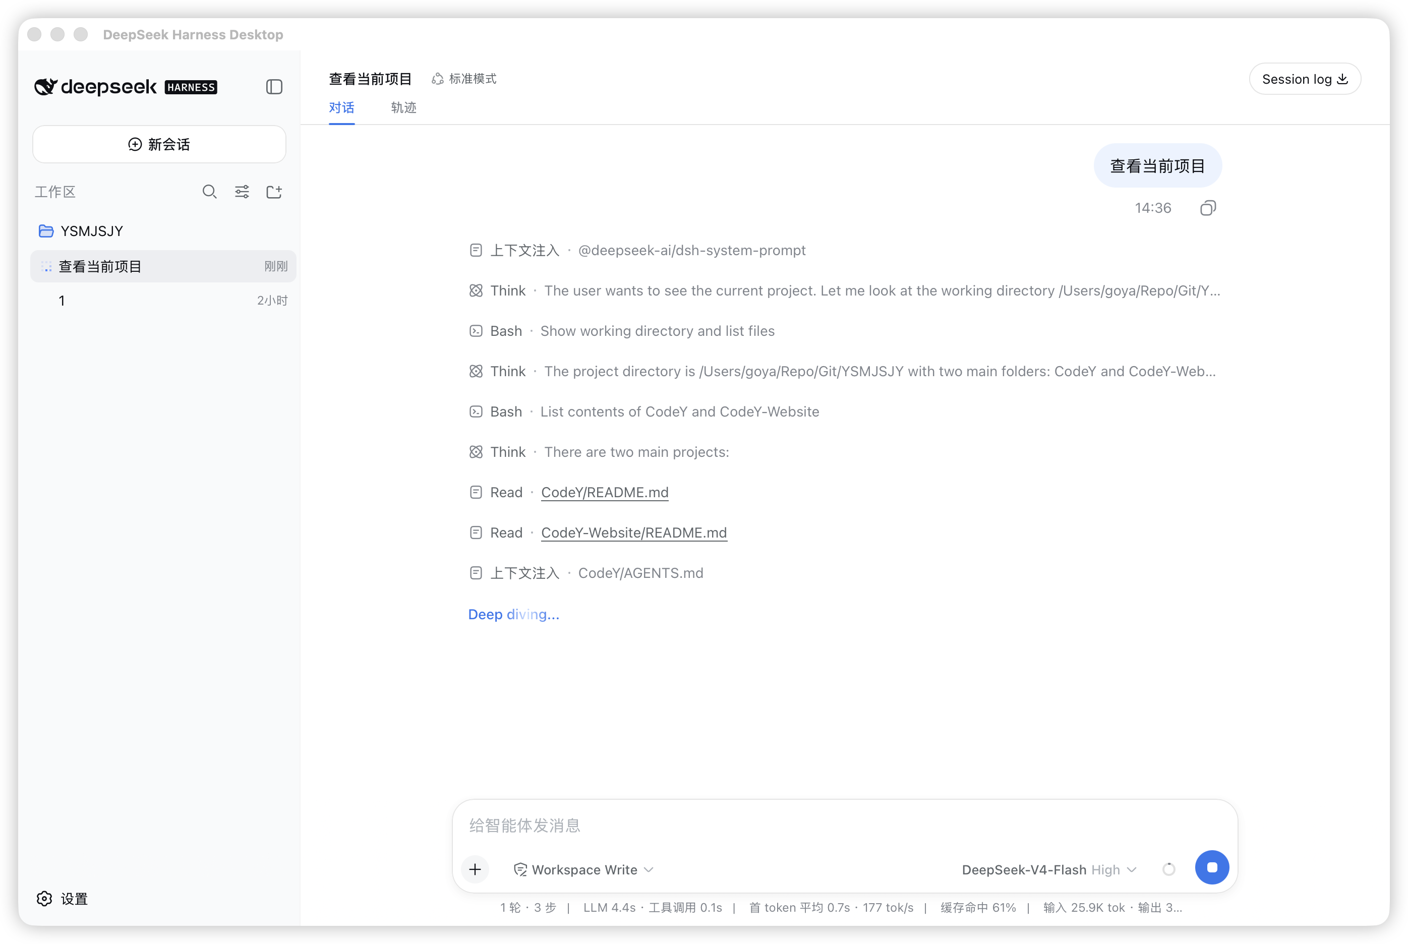Switch to the 轨迹 tab

point(403,108)
